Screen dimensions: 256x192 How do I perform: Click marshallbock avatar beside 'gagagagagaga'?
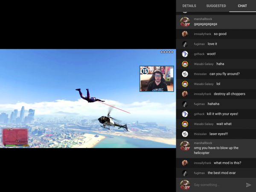(x=185, y=22)
